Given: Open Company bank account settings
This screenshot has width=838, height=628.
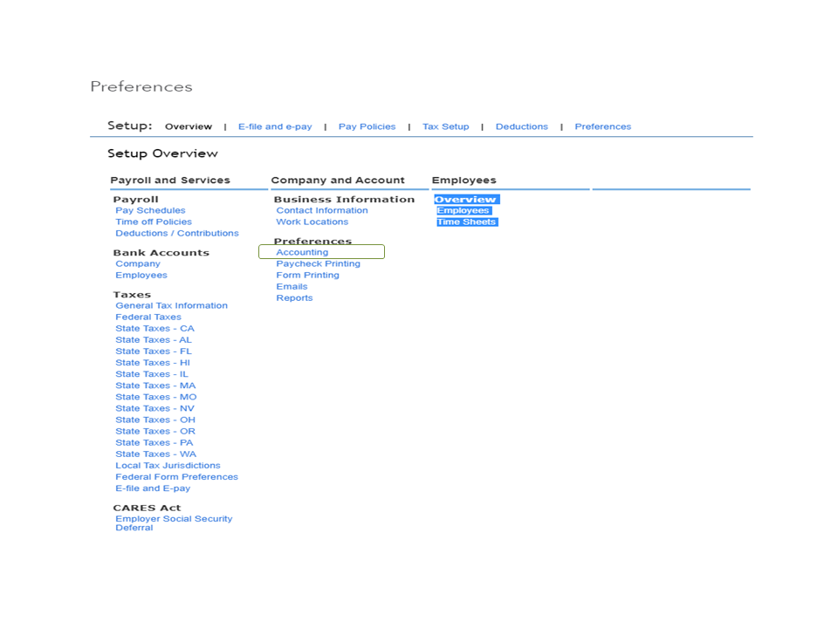Looking at the screenshot, I should point(136,263).
